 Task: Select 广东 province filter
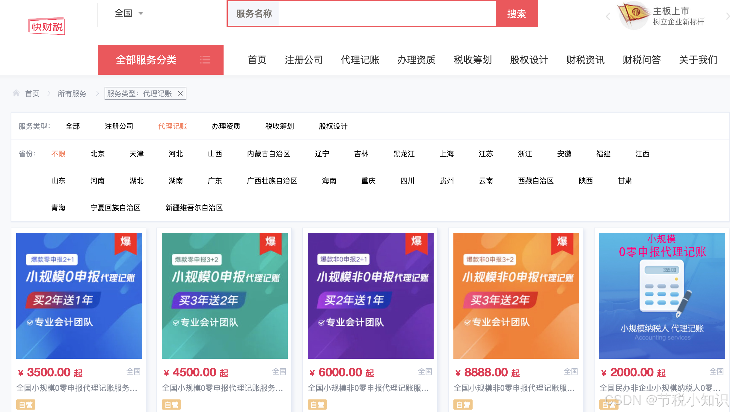pyautogui.click(x=215, y=181)
